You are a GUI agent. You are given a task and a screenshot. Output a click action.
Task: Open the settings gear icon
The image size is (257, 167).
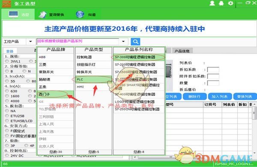230,3
